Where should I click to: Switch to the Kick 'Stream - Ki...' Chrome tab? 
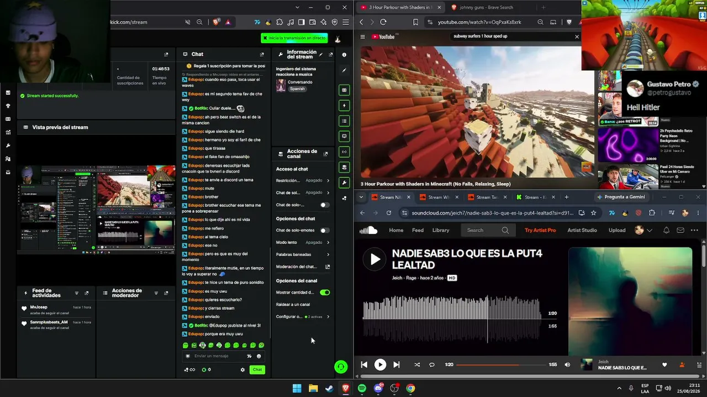click(x=536, y=197)
